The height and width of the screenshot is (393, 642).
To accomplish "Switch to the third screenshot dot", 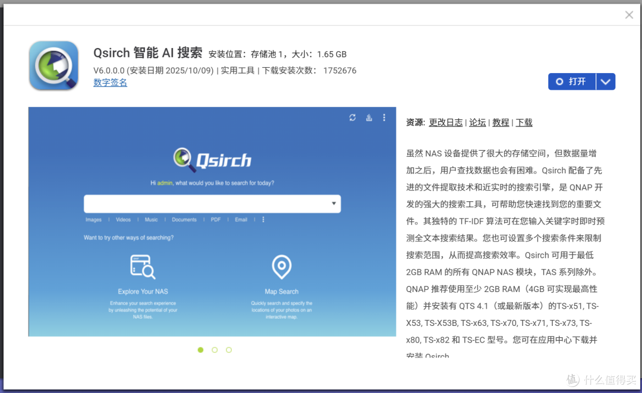I will [229, 350].
